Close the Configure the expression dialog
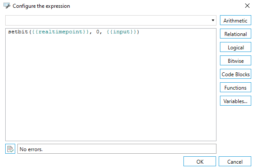Image resolution: width=253 pixels, height=168 pixels. point(247,6)
